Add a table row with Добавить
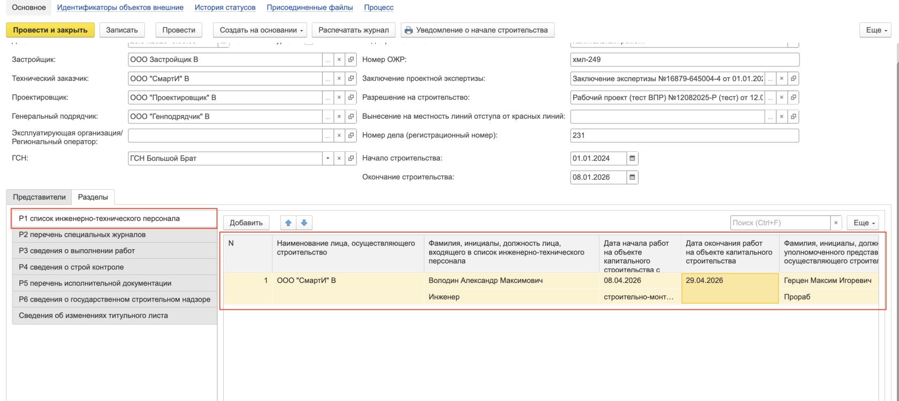Viewport: 899px width, 401px height. point(246,223)
